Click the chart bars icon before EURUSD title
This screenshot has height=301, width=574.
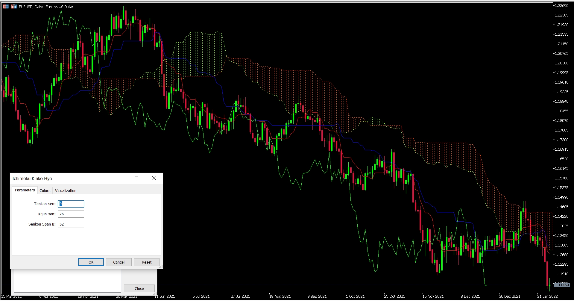pyautogui.click(x=14, y=6)
